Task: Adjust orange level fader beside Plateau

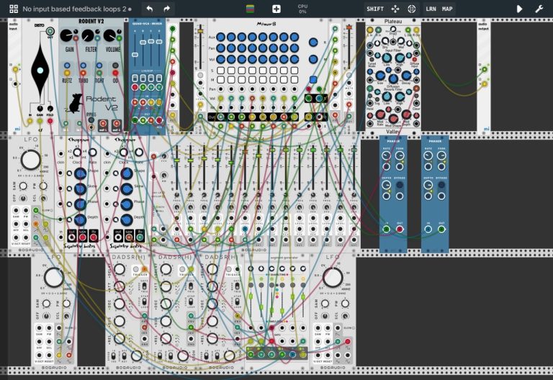Action: click(x=349, y=27)
